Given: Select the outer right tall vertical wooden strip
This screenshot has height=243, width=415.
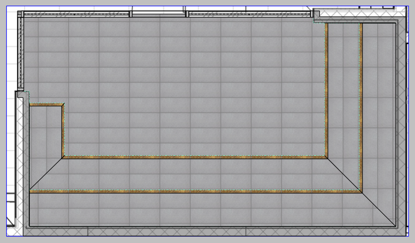Looking at the screenshot, I should click(x=361, y=108).
